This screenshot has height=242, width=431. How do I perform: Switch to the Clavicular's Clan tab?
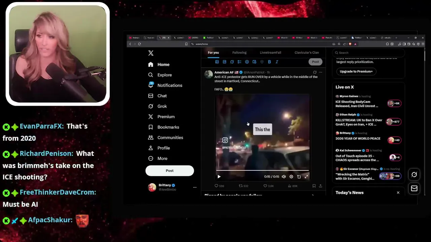pyautogui.click(x=307, y=52)
